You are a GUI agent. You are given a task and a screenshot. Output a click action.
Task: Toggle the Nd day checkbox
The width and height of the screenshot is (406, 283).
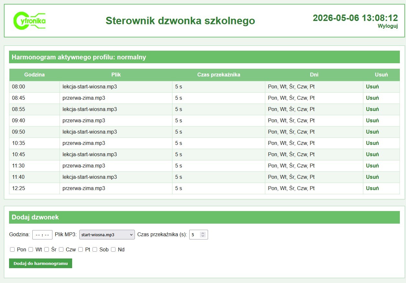pos(113,249)
